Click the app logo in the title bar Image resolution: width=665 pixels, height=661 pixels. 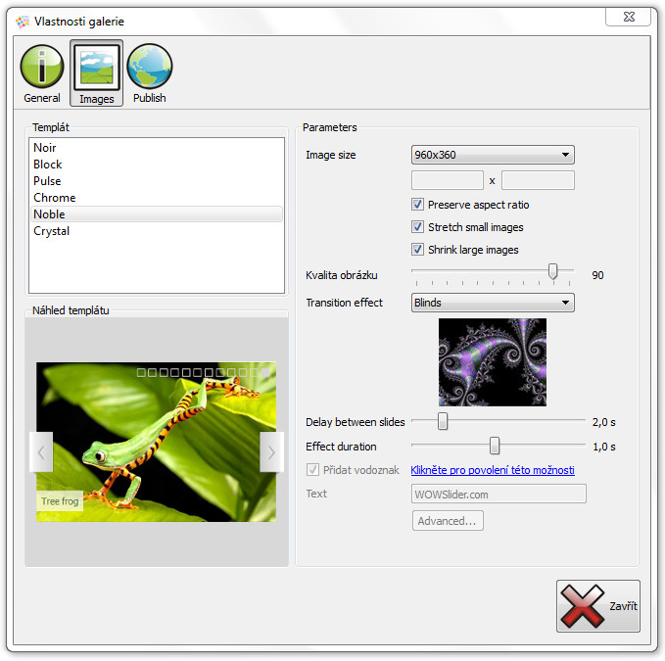coord(23,22)
